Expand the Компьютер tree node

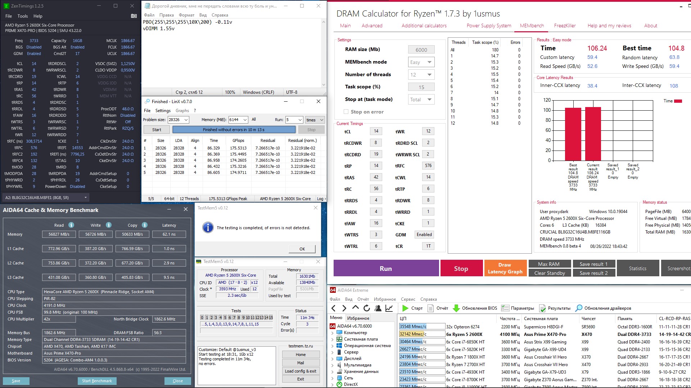click(333, 333)
